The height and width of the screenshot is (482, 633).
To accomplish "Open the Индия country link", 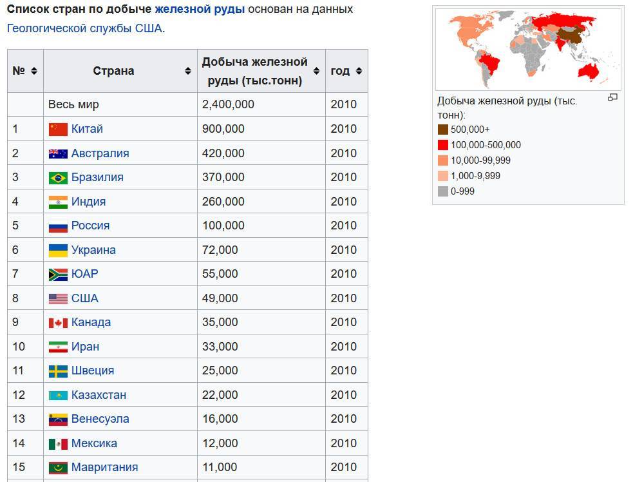I will pyautogui.click(x=88, y=202).
